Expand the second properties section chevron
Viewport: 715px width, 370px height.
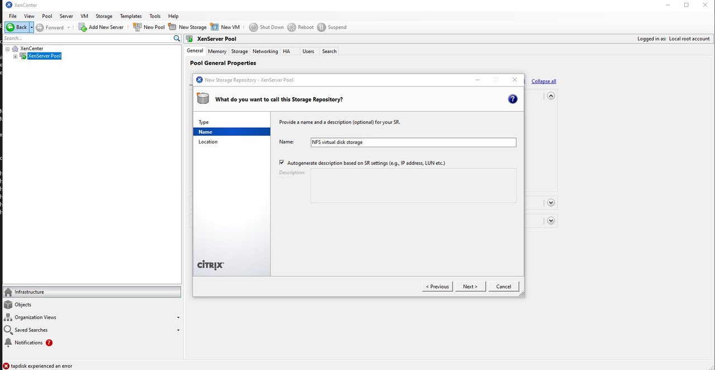551,203
